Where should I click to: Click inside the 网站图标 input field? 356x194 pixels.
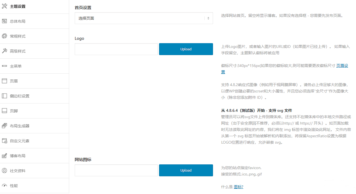116,170
